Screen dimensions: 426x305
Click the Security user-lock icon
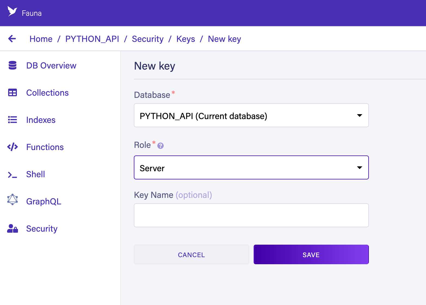coord(13,229)
